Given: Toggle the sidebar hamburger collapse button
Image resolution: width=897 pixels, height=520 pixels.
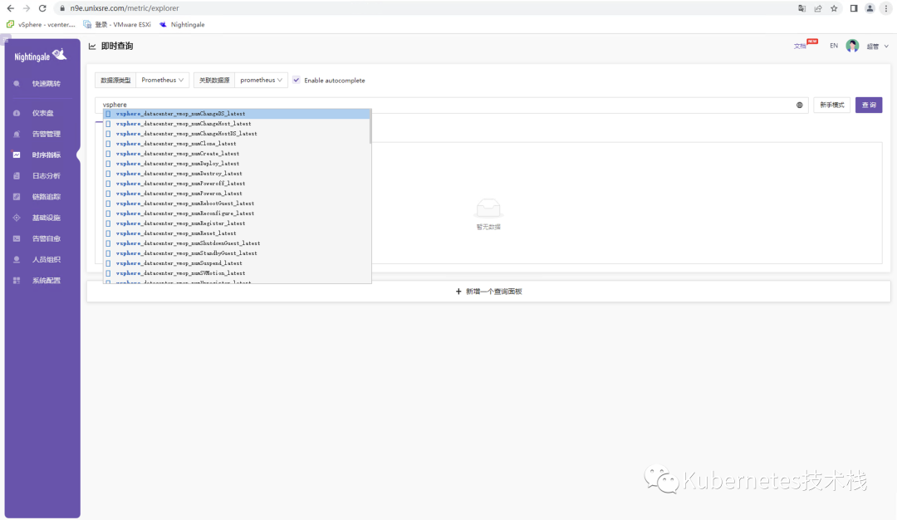Looking at the screenshot, I should (5, 40).
